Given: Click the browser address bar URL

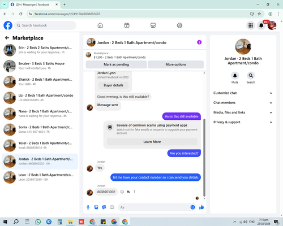Looking at the screenshot, I should click(67, 14).
